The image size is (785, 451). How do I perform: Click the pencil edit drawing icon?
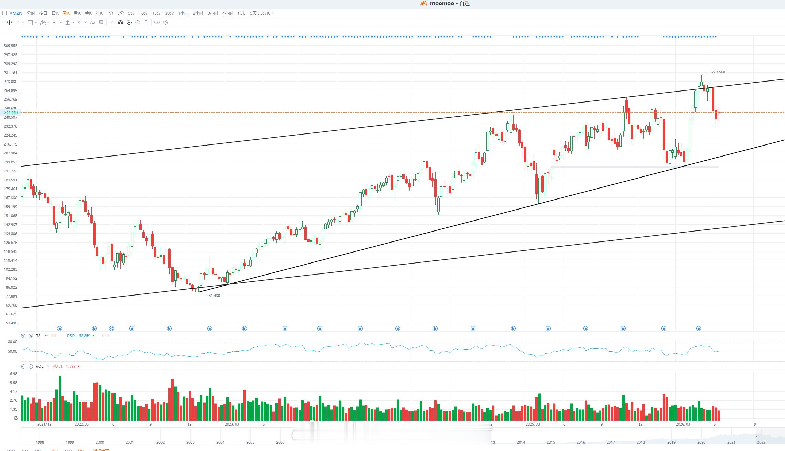tap(112, 22)
